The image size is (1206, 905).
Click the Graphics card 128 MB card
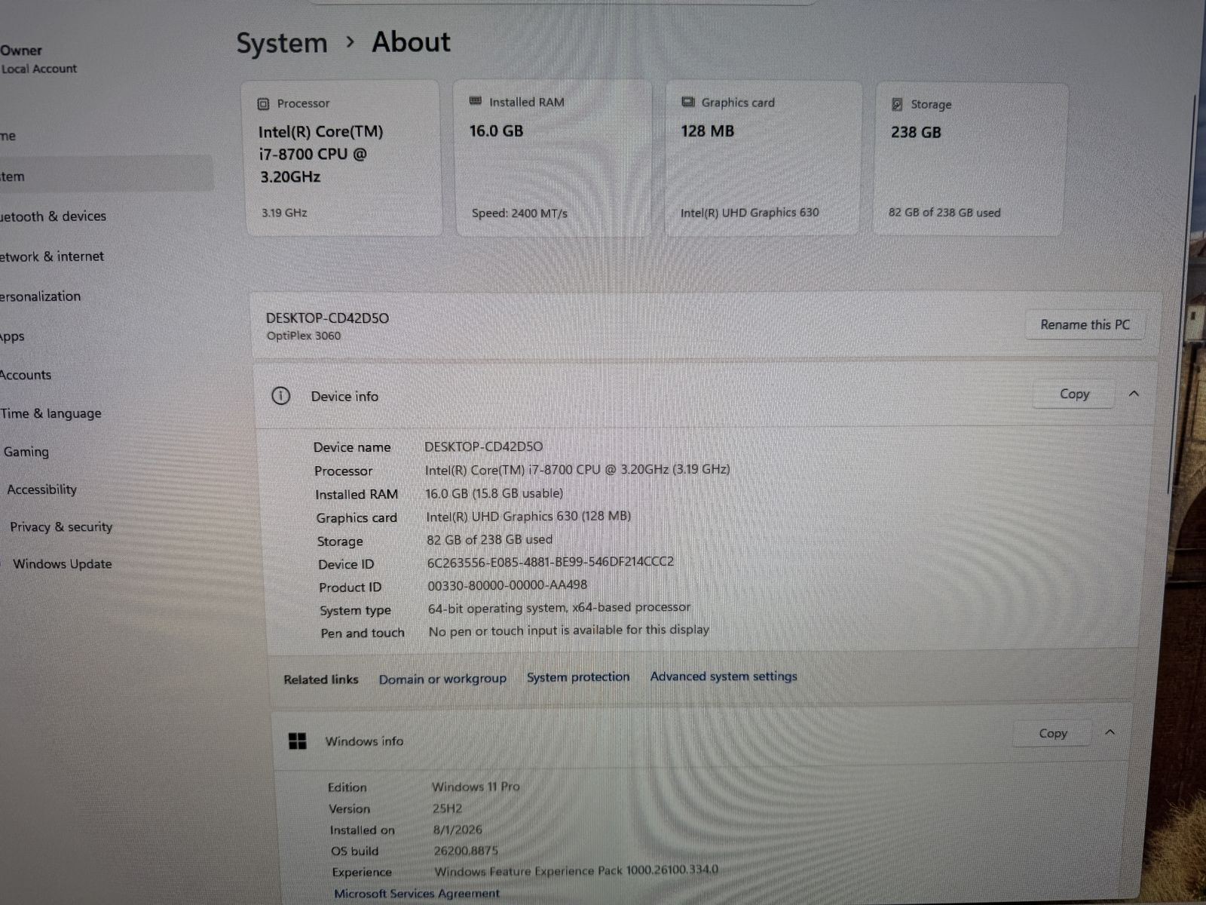tap(764, 158)
